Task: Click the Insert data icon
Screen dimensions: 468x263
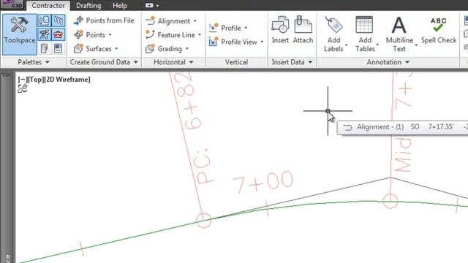Action: coord(280,25)
